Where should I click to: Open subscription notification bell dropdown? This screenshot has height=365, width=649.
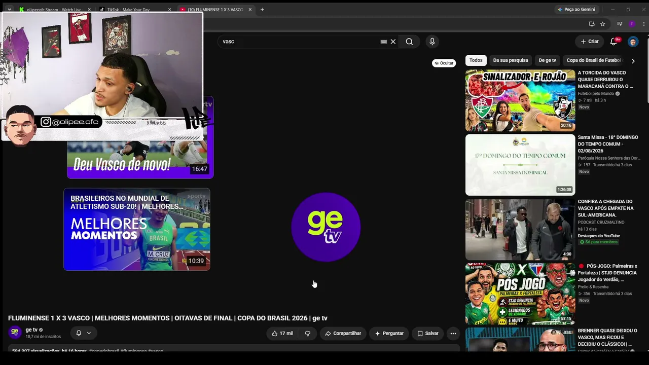[x=83, y=333]
